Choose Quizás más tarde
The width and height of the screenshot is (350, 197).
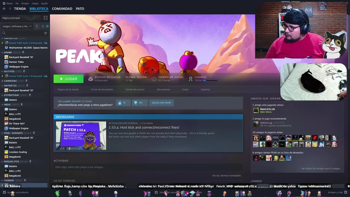[x=161, y=103]
